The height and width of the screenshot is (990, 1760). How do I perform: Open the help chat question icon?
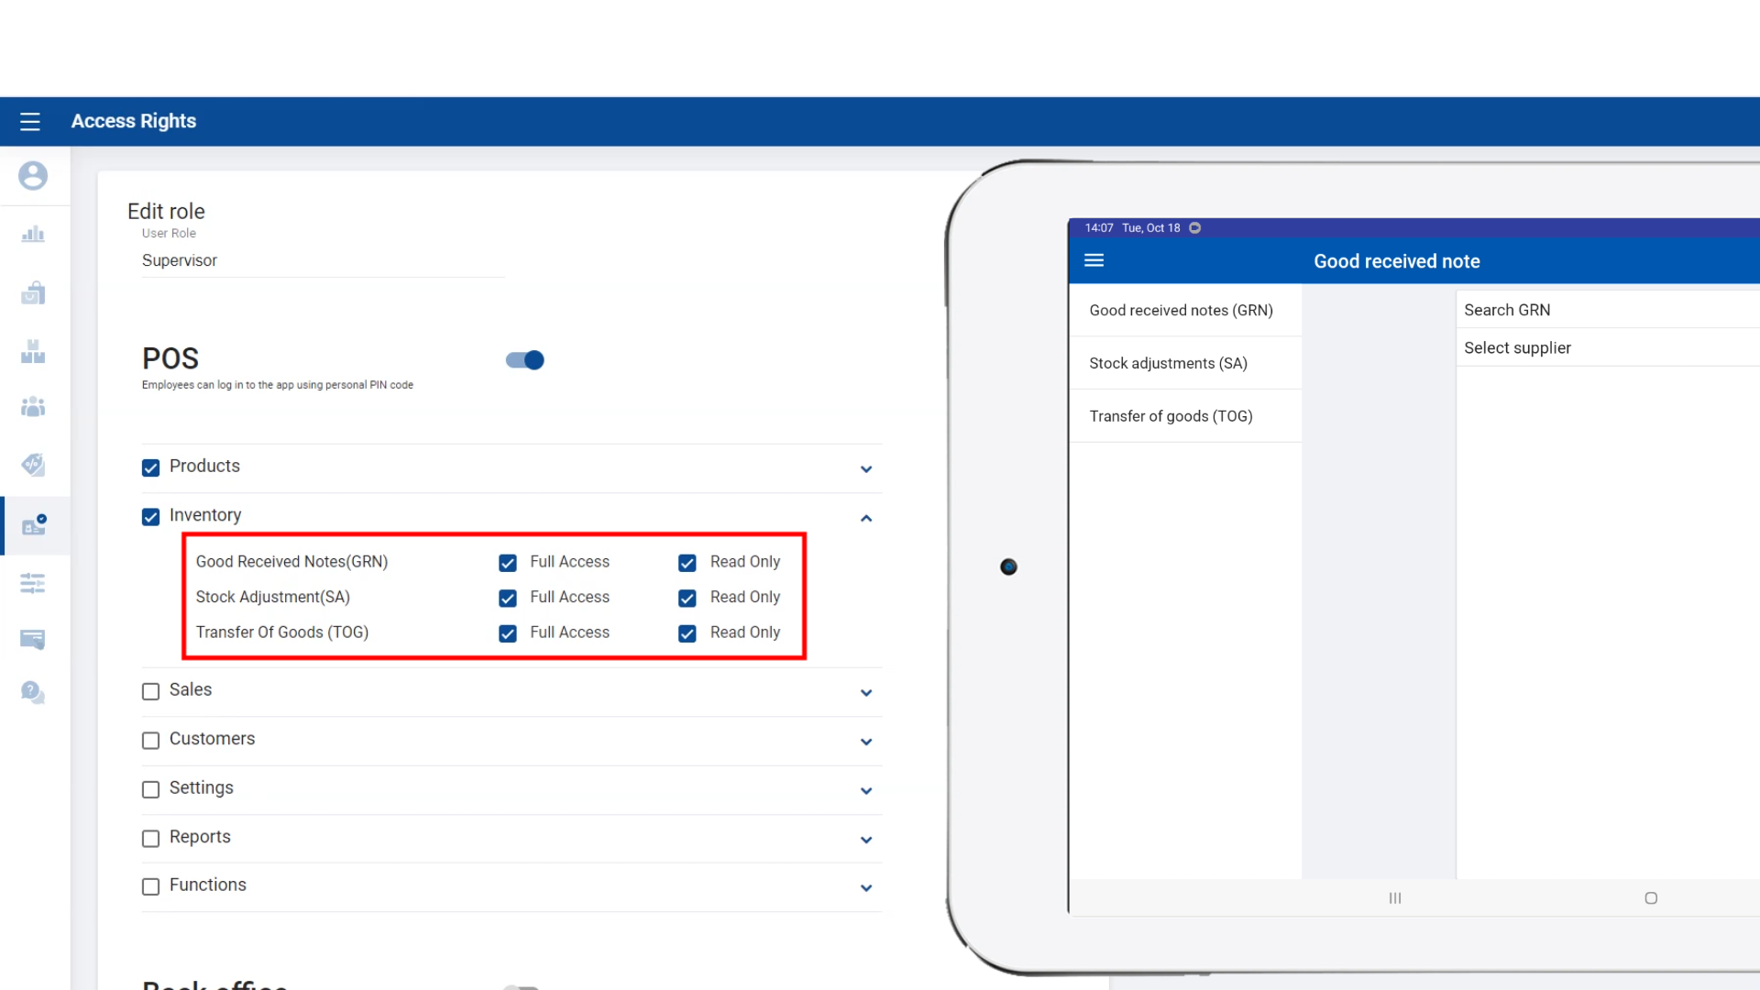coord(33,692)
